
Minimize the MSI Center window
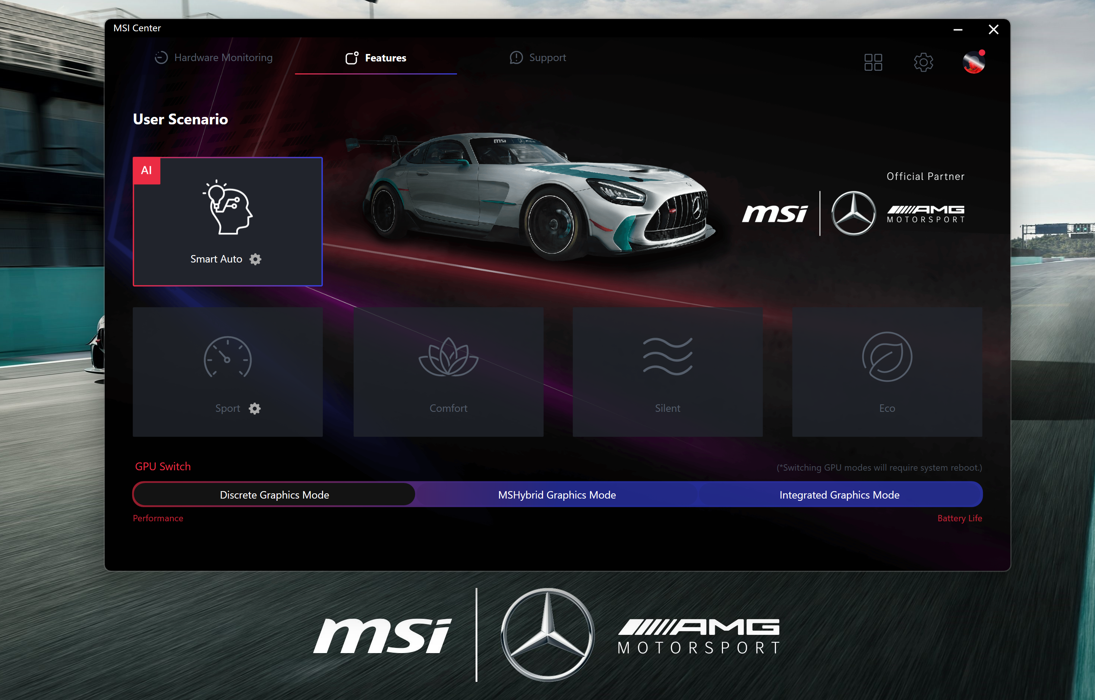coord(957,29)
